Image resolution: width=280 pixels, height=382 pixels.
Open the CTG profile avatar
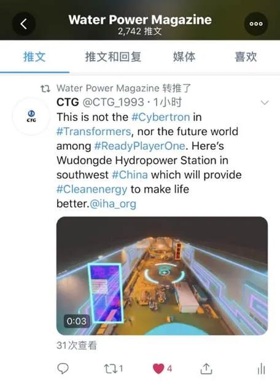pyautogui.click(x=31, y=116)
